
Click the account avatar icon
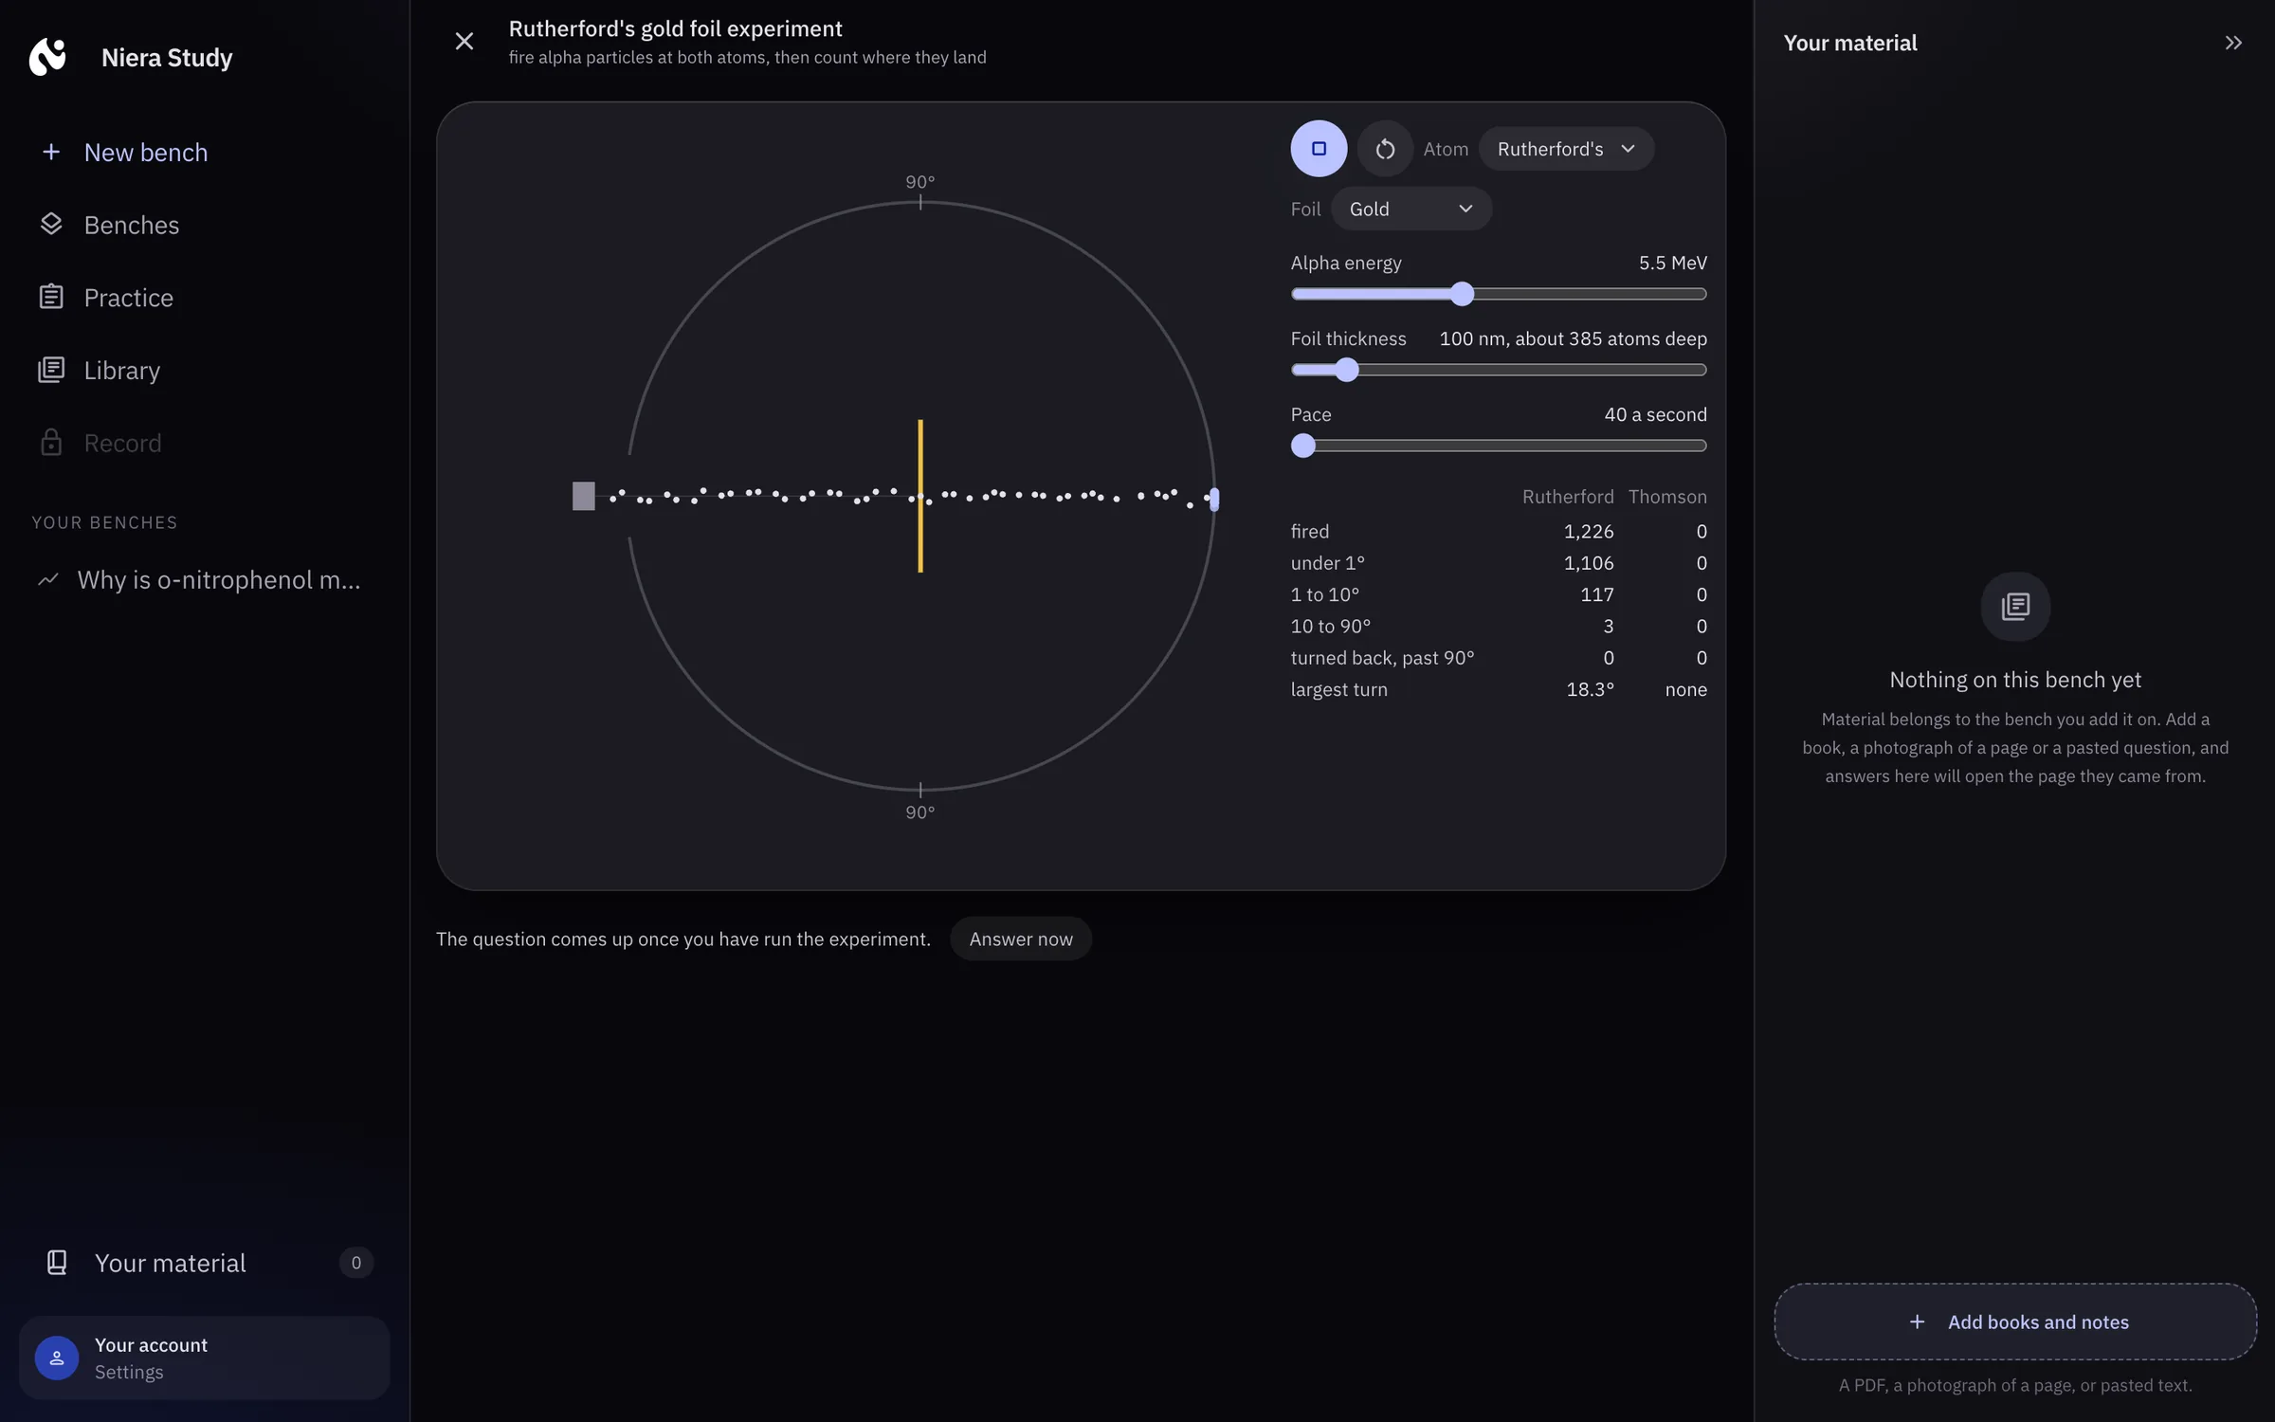(x=56, y=1358)
